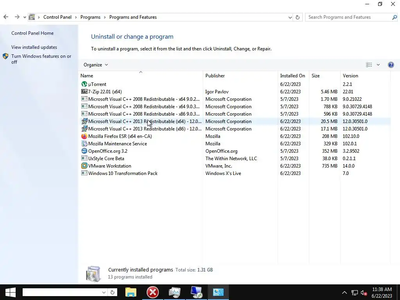Click the 3.2.9502 version cell
400x300 pixels.
[x=351, y=151]
